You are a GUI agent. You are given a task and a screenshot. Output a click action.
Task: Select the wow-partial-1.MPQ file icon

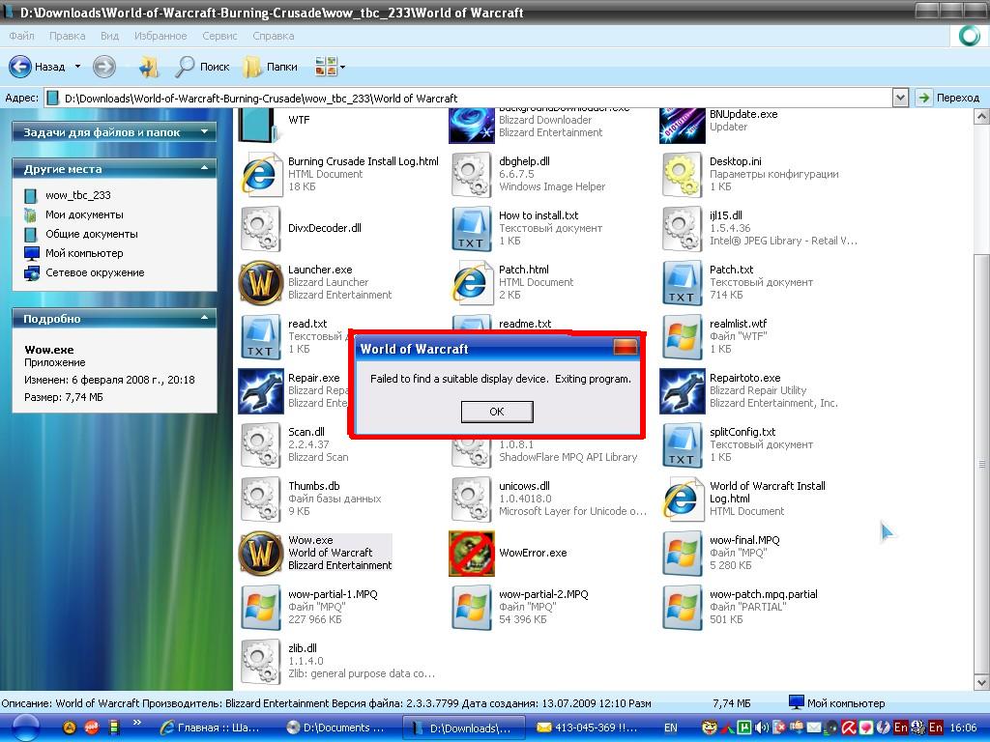point(259,607)
